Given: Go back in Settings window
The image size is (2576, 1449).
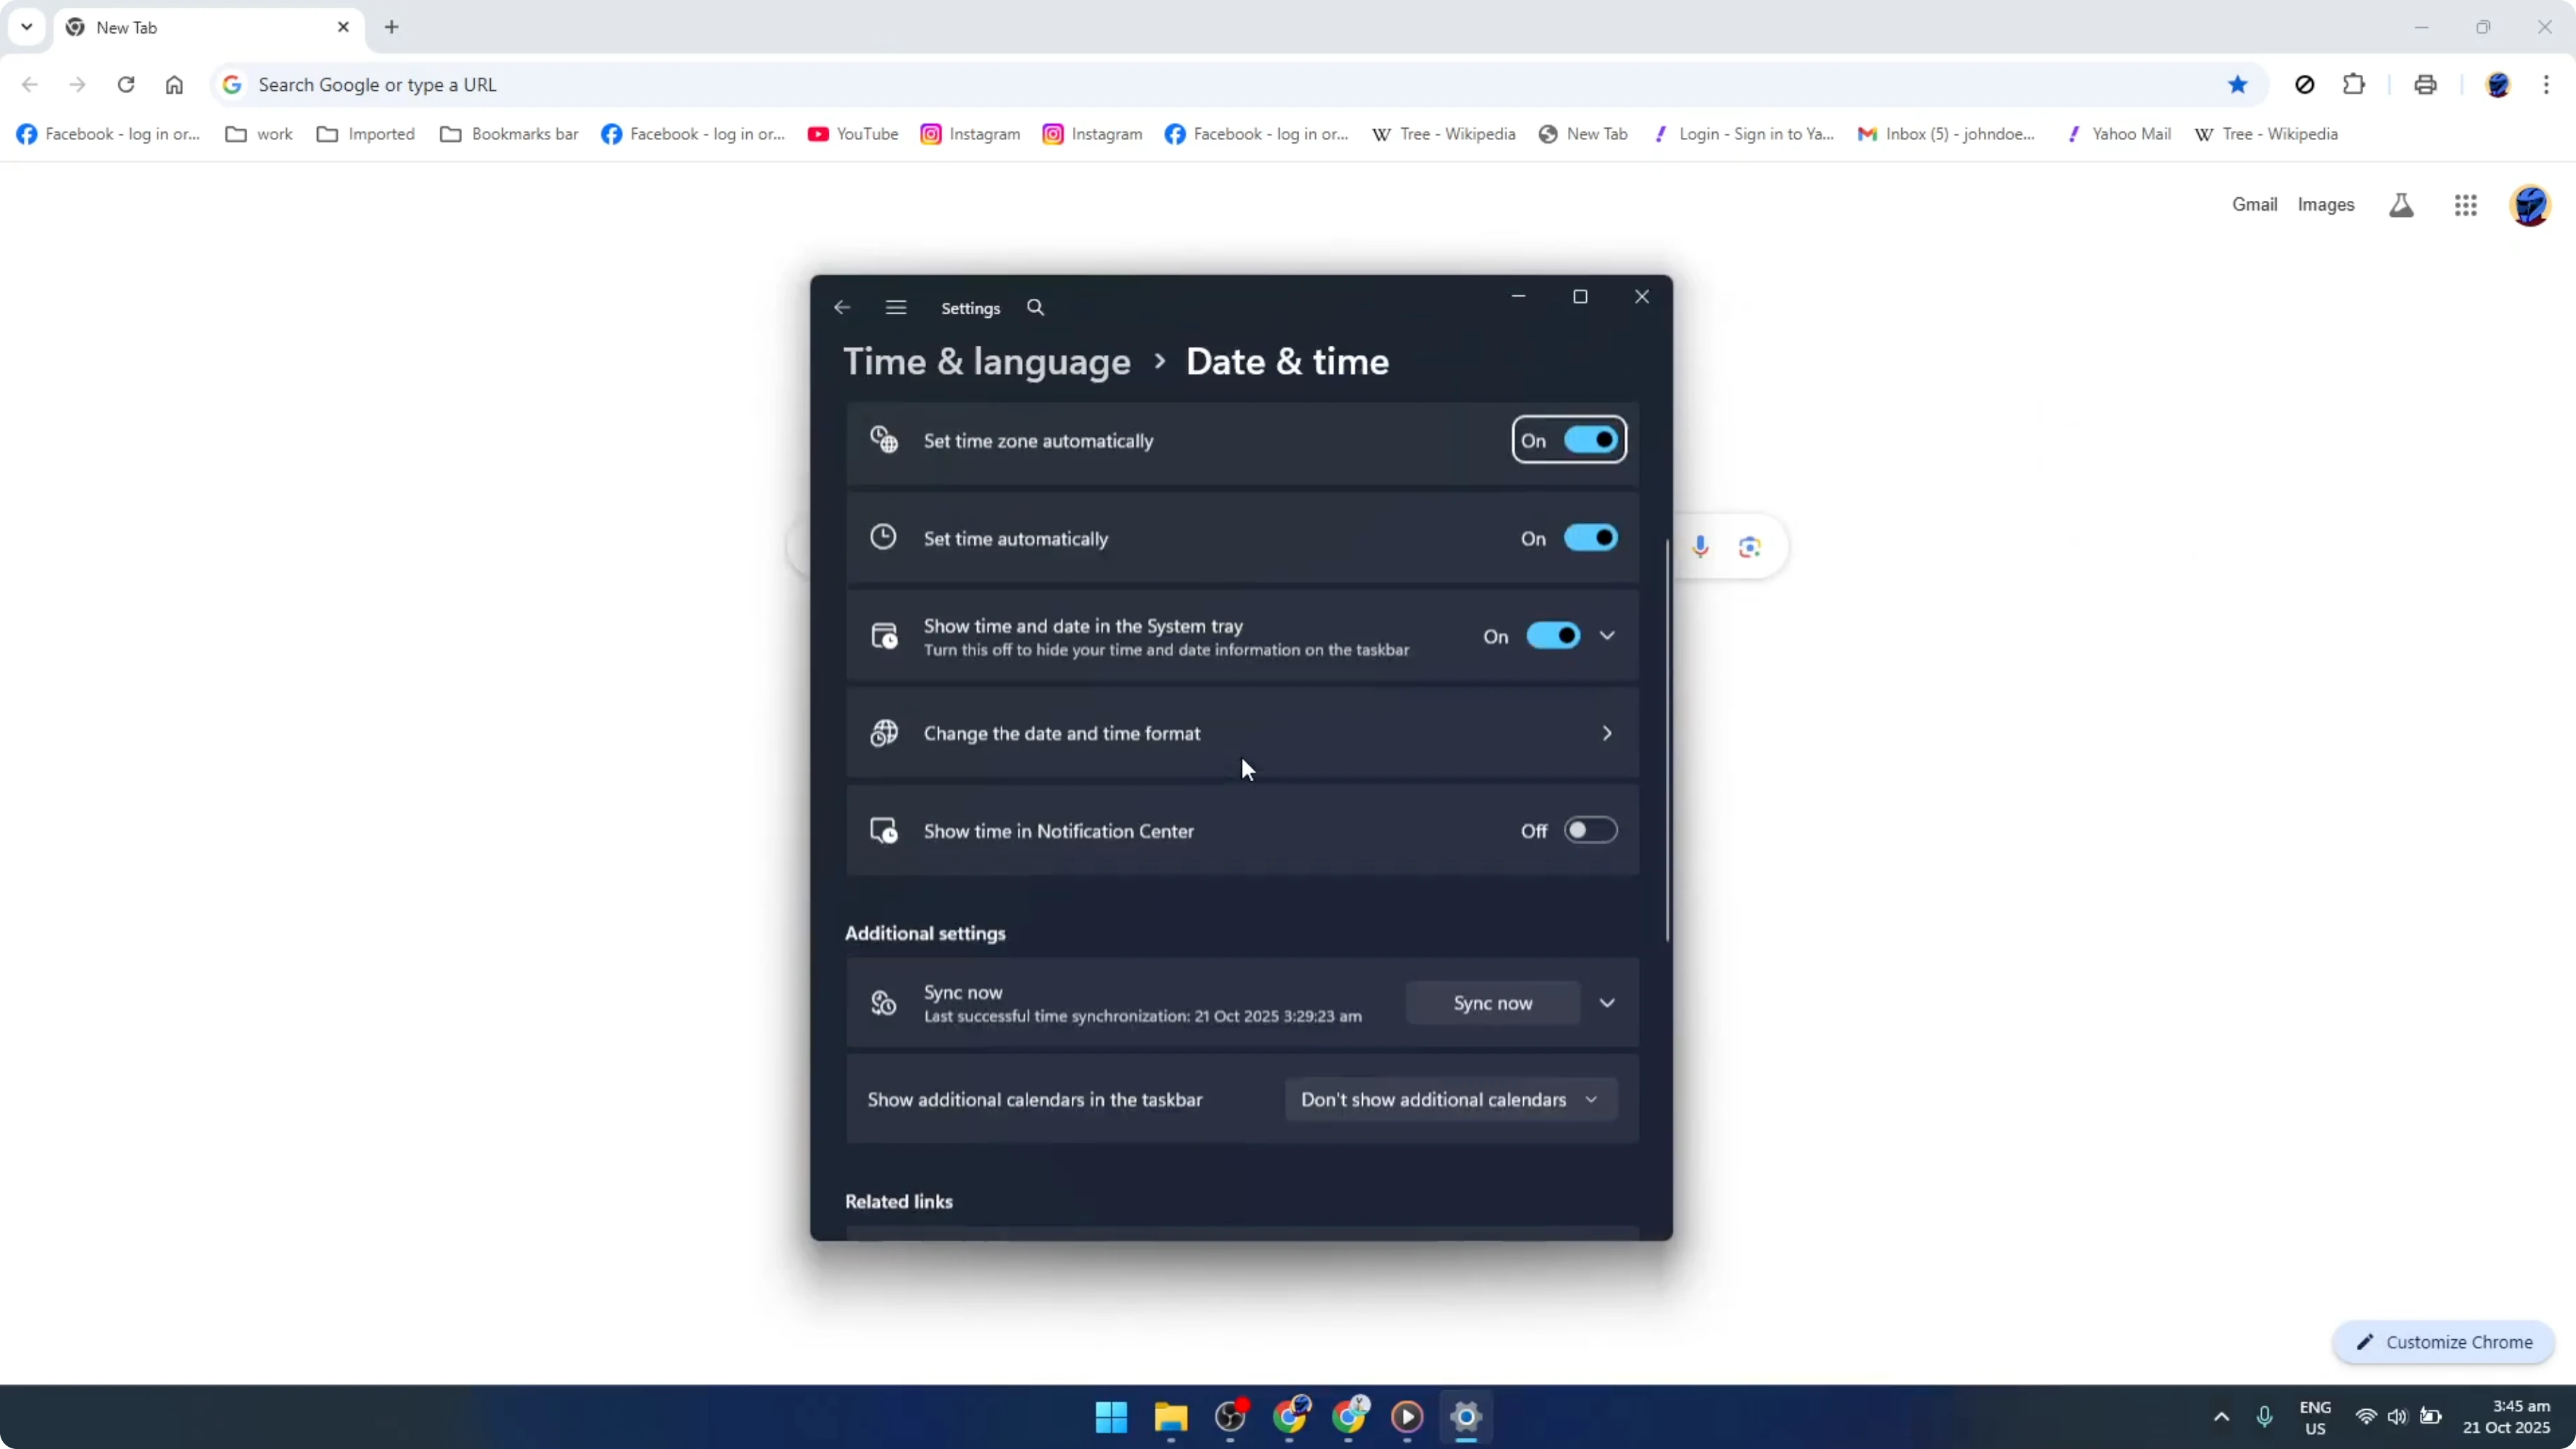Looking at the screenshot, I should point(841,307).
